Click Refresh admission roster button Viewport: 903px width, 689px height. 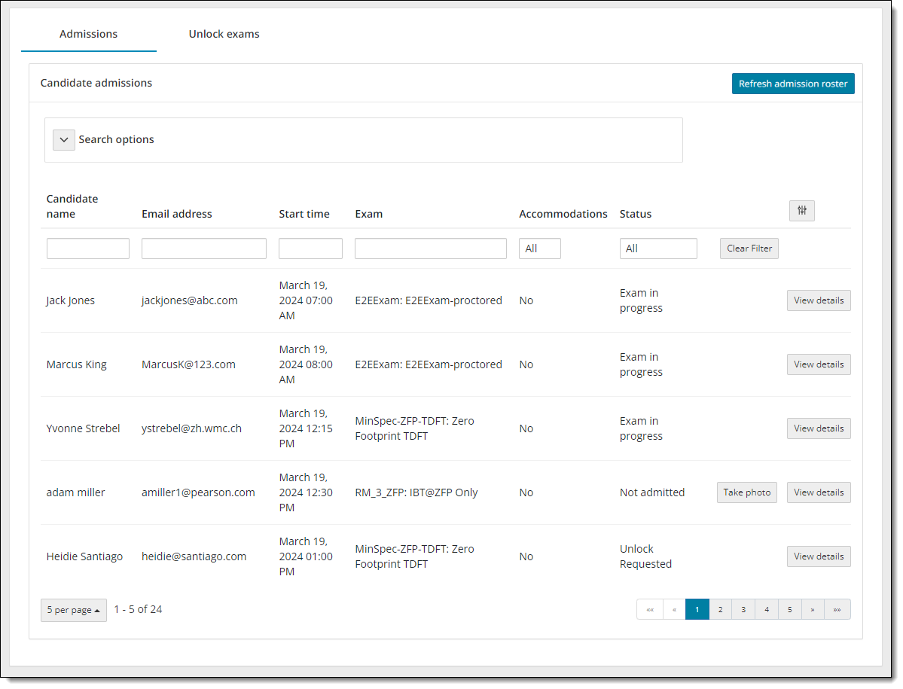[x=792, y=84]
